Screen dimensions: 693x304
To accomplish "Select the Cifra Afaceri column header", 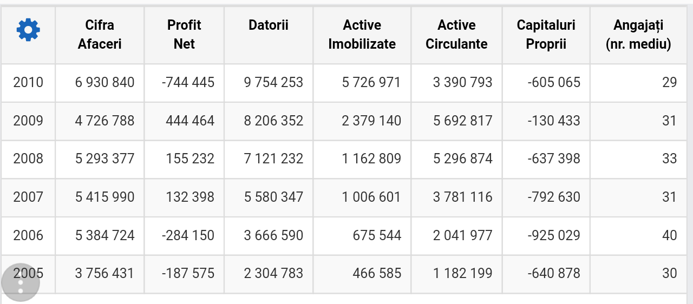I will coord(100,35).
